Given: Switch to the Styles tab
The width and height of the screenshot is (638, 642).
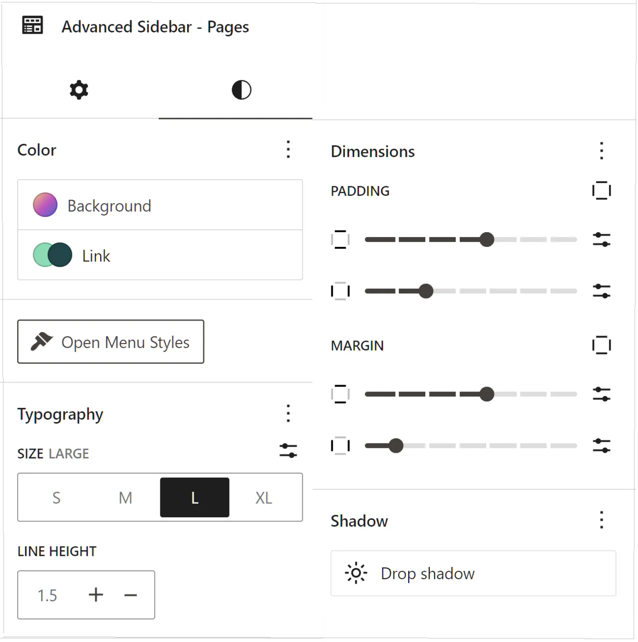Looking at the screenshot, I should tap(240, 89).
